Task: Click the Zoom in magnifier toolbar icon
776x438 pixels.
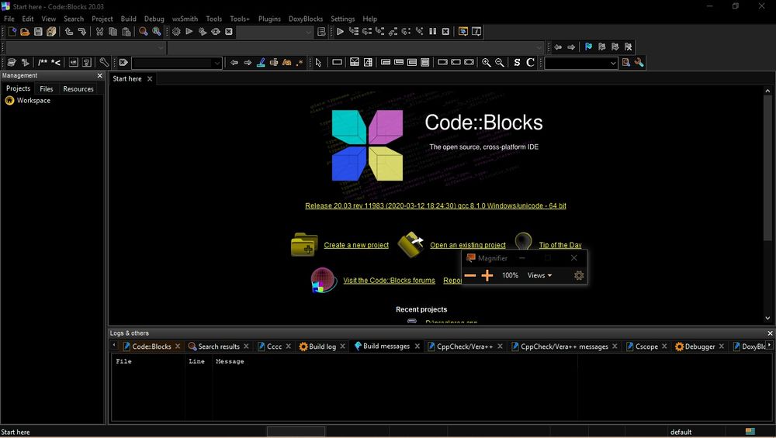Action: click(x=487, y=63)
